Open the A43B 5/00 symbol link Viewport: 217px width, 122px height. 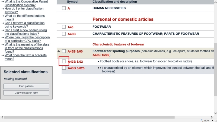click(x=75, y=52)
